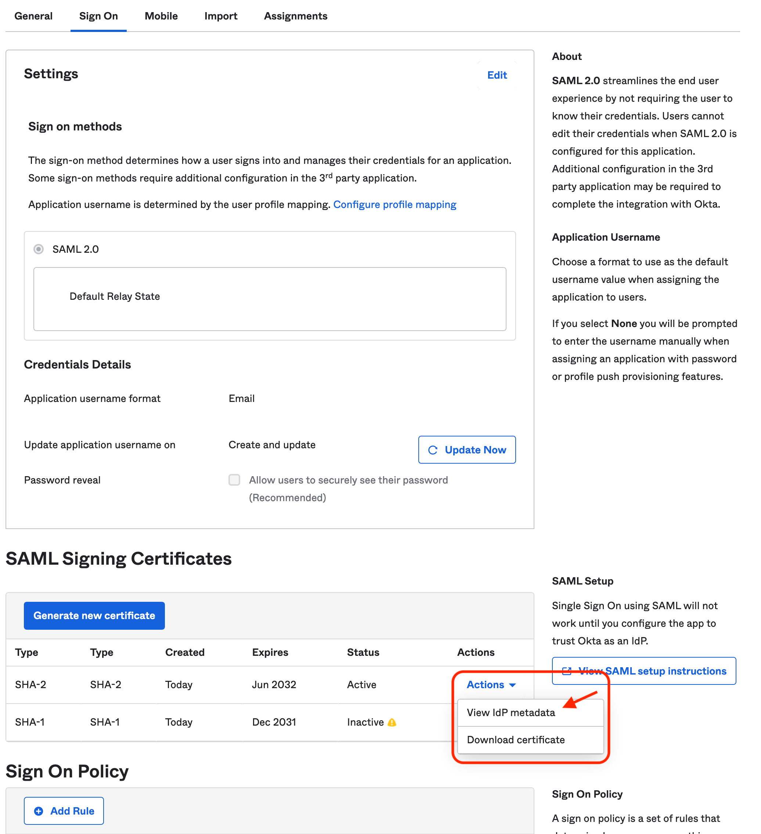Switch to the General tab

(33, 16)
